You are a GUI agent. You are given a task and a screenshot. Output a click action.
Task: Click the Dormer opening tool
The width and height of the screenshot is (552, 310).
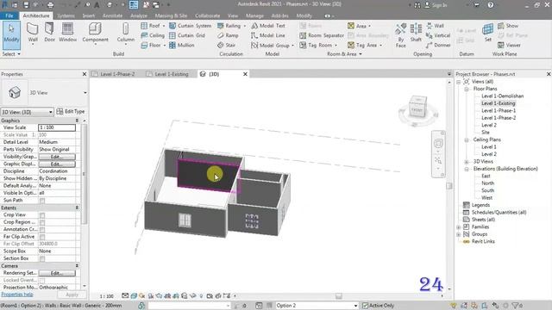pos(438,46)
